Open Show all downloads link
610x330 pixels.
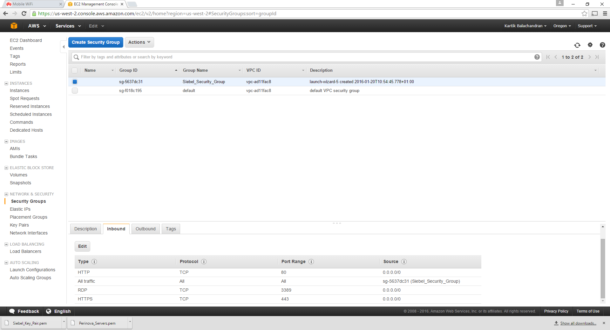(578, 323)
